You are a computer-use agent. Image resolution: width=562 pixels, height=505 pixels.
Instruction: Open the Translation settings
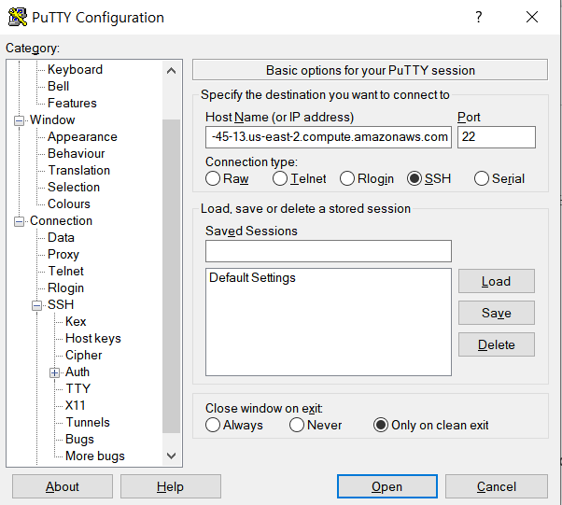(x=78, y=170)
